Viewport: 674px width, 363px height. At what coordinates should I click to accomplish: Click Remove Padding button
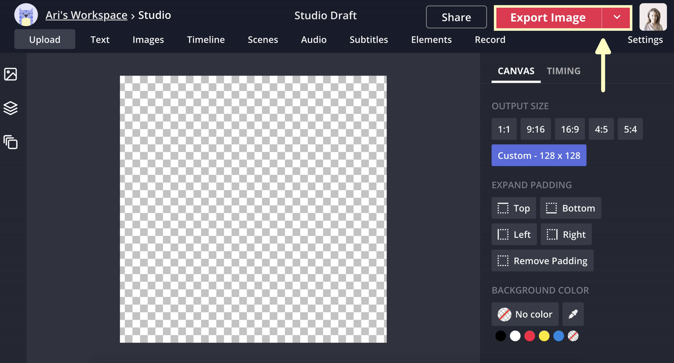point(542,261)
